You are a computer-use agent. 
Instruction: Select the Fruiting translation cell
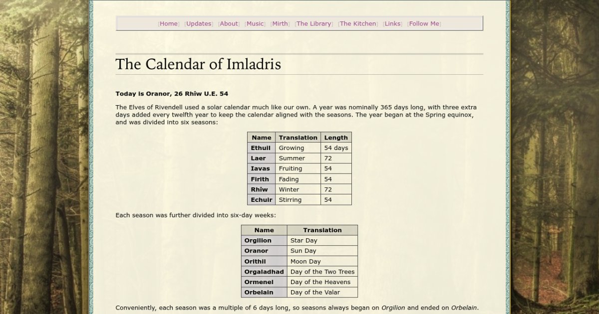pyautogui.click(x=291, y=169)
